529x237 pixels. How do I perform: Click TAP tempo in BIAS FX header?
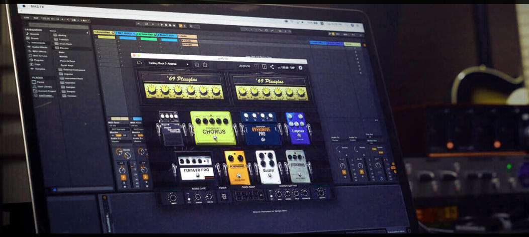point(292,68)
